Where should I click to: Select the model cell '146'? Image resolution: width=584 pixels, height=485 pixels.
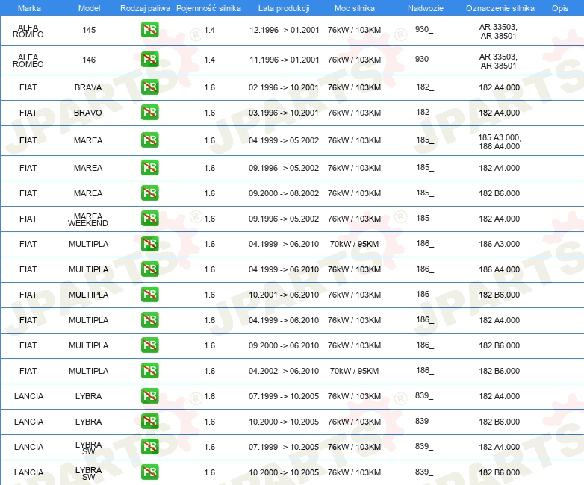[x=89, y=60]
